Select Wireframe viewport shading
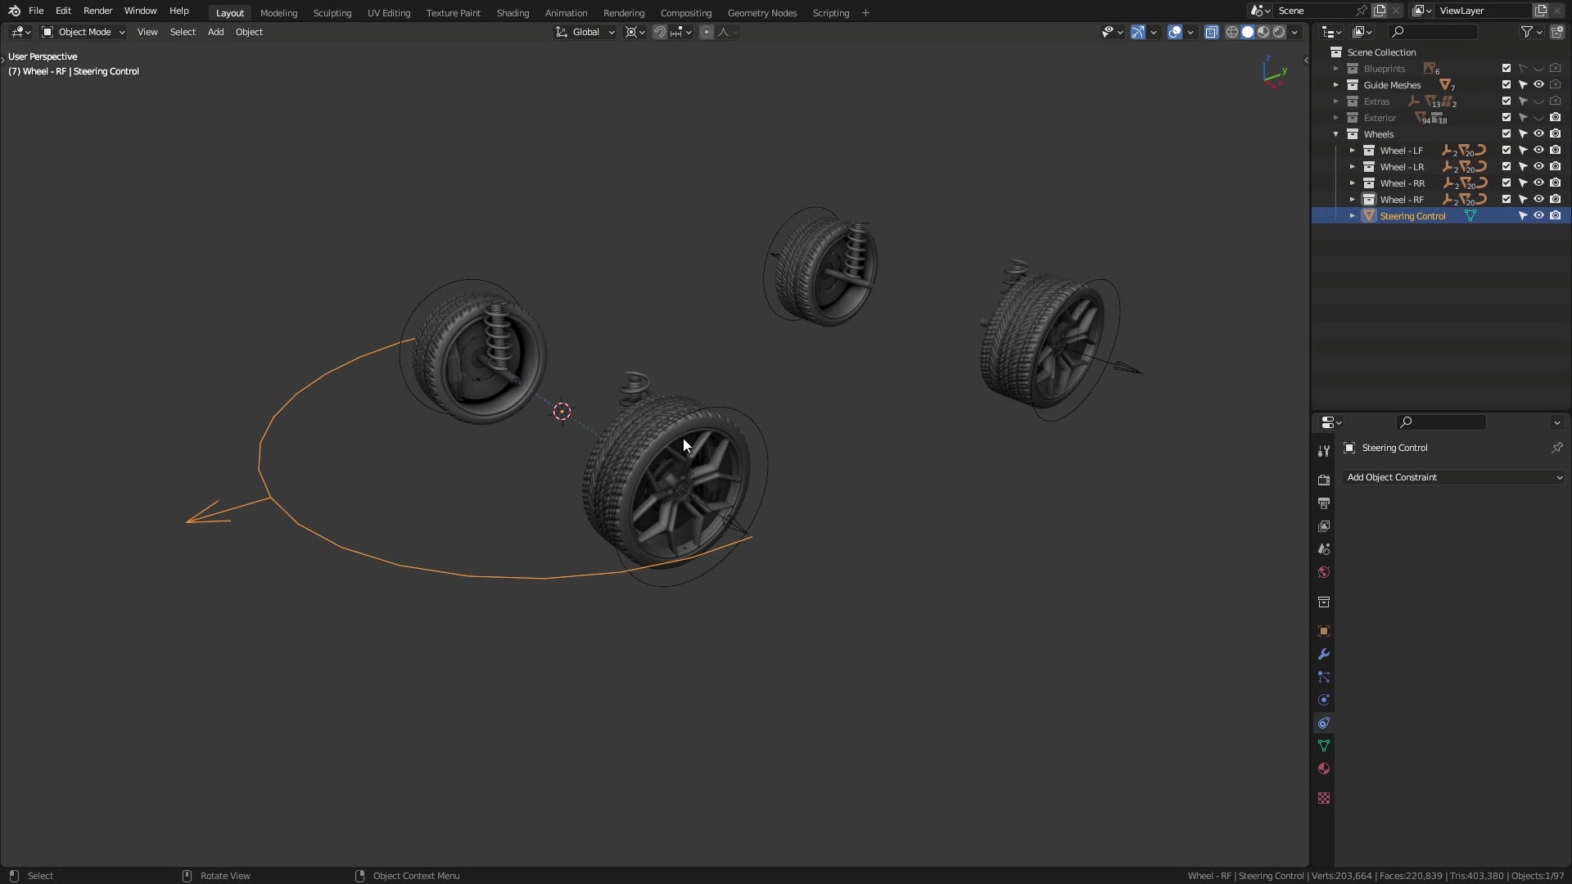 (x=1232, y=32)
